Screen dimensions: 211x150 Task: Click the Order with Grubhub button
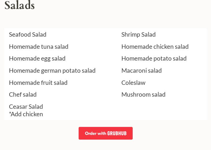(105, 133)
